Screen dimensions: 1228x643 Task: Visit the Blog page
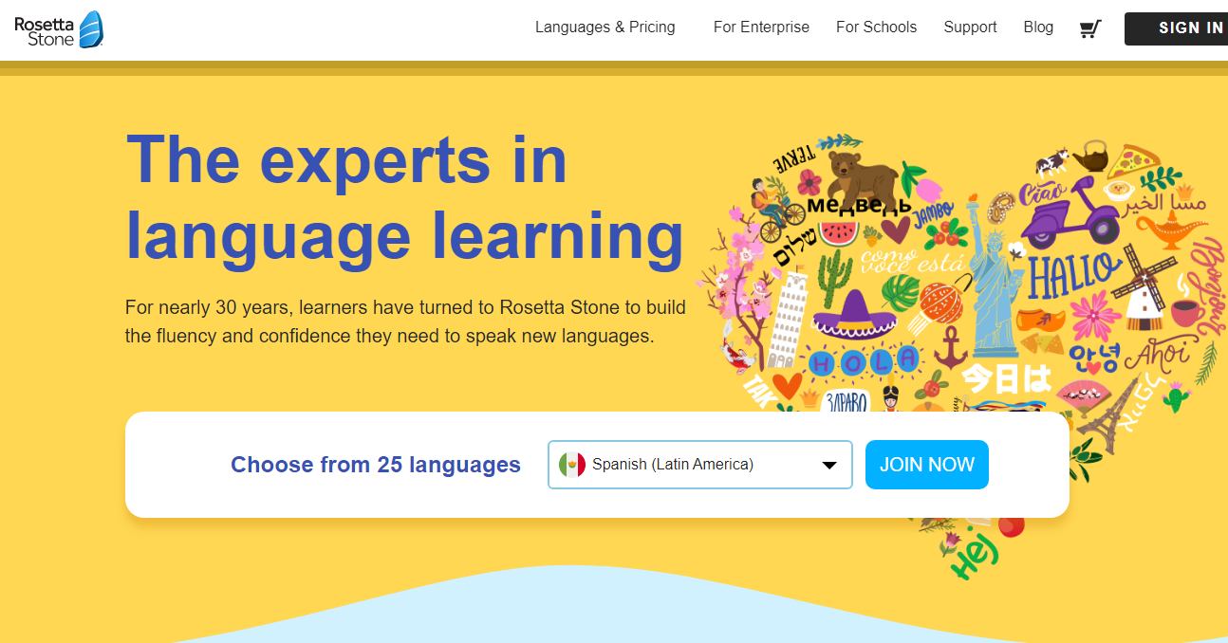pyautogui.click(x=1038, y=28)
